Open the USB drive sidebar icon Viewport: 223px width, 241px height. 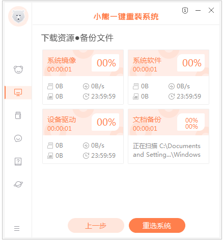tap(18, 115)
